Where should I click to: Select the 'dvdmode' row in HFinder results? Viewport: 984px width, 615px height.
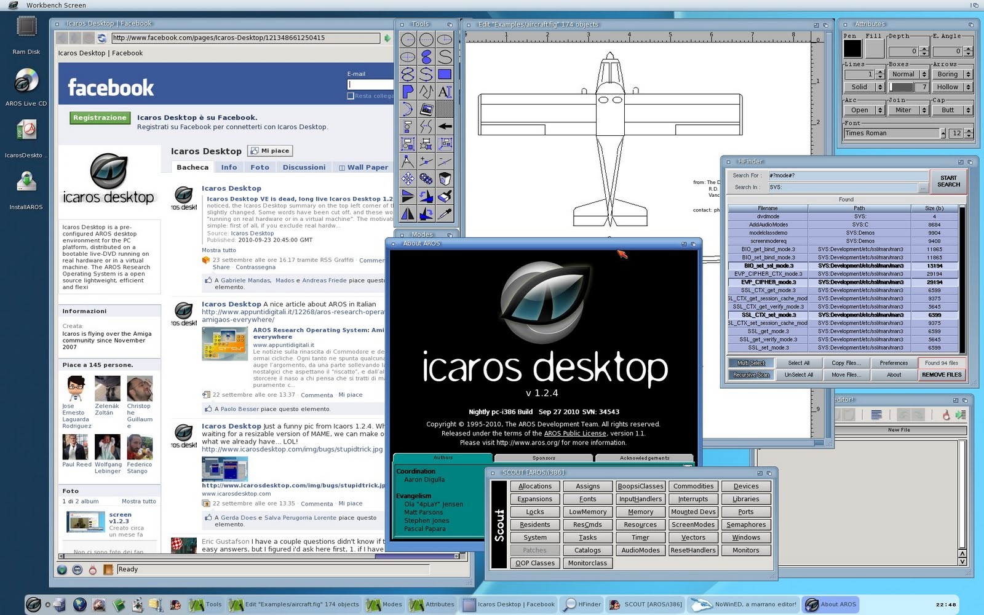843,216
